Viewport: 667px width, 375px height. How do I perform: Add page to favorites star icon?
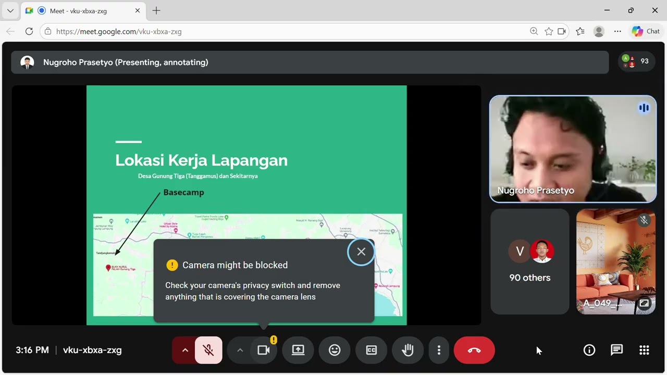pos(548,31)
